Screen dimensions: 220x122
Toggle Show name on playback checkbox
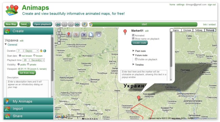133,39
